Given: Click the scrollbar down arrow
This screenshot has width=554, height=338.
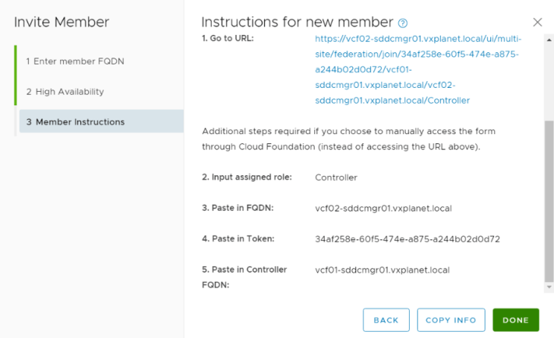Looking at the screenshot, I should point(549,286).
